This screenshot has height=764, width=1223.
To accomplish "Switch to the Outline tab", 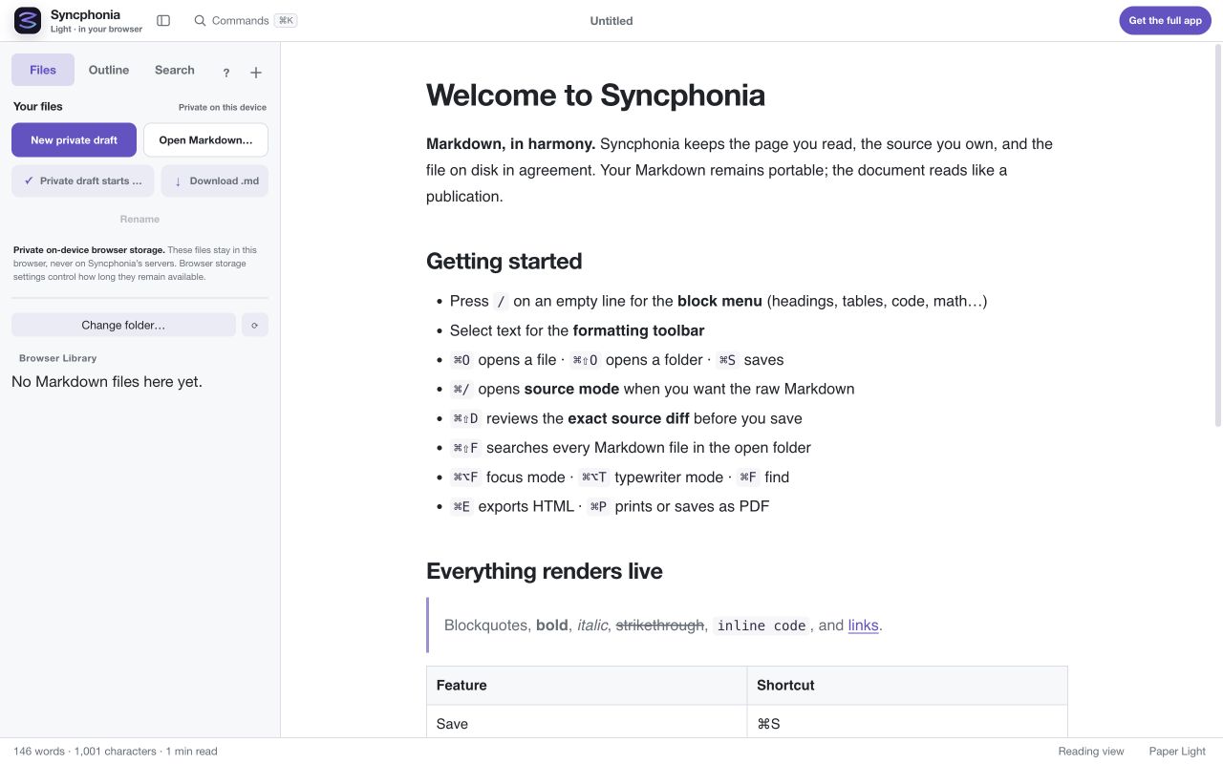I will point(109,70).
